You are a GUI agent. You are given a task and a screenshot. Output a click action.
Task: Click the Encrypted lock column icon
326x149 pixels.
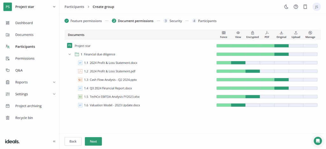pos(252,33)
